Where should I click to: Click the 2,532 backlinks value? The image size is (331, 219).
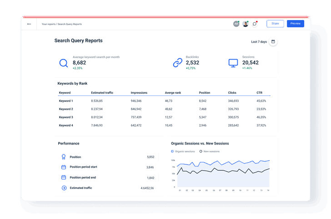click(x=192, y=63)
